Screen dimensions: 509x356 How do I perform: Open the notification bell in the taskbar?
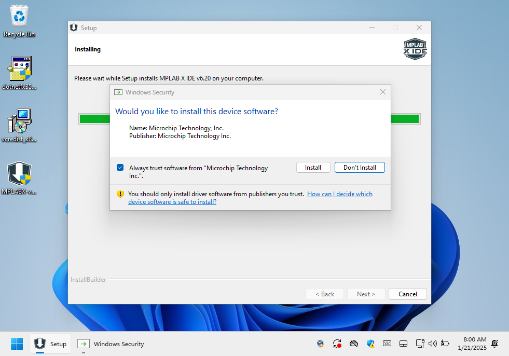pos(494,344)
